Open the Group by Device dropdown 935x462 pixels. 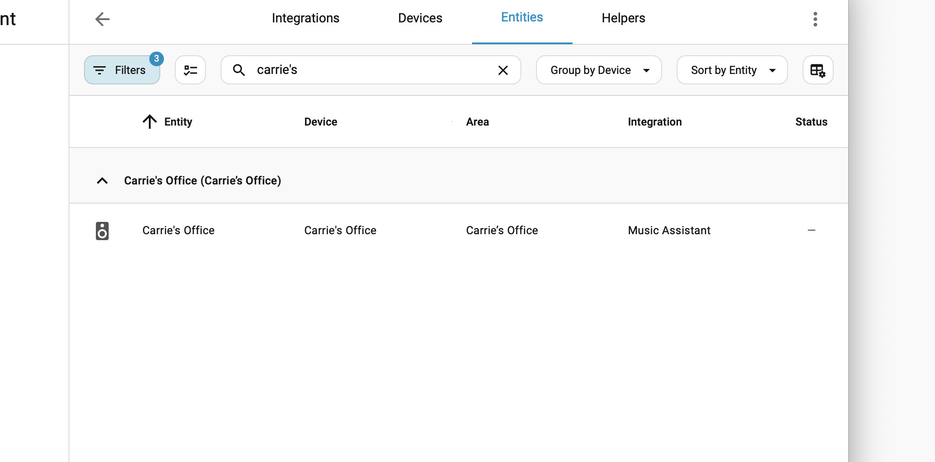tap(599, 70)
